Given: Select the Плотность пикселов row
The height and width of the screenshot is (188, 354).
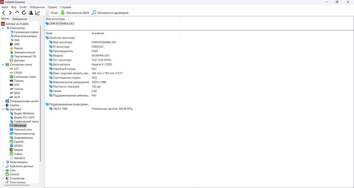Looking at the screenshot, I should pos(75,87).
